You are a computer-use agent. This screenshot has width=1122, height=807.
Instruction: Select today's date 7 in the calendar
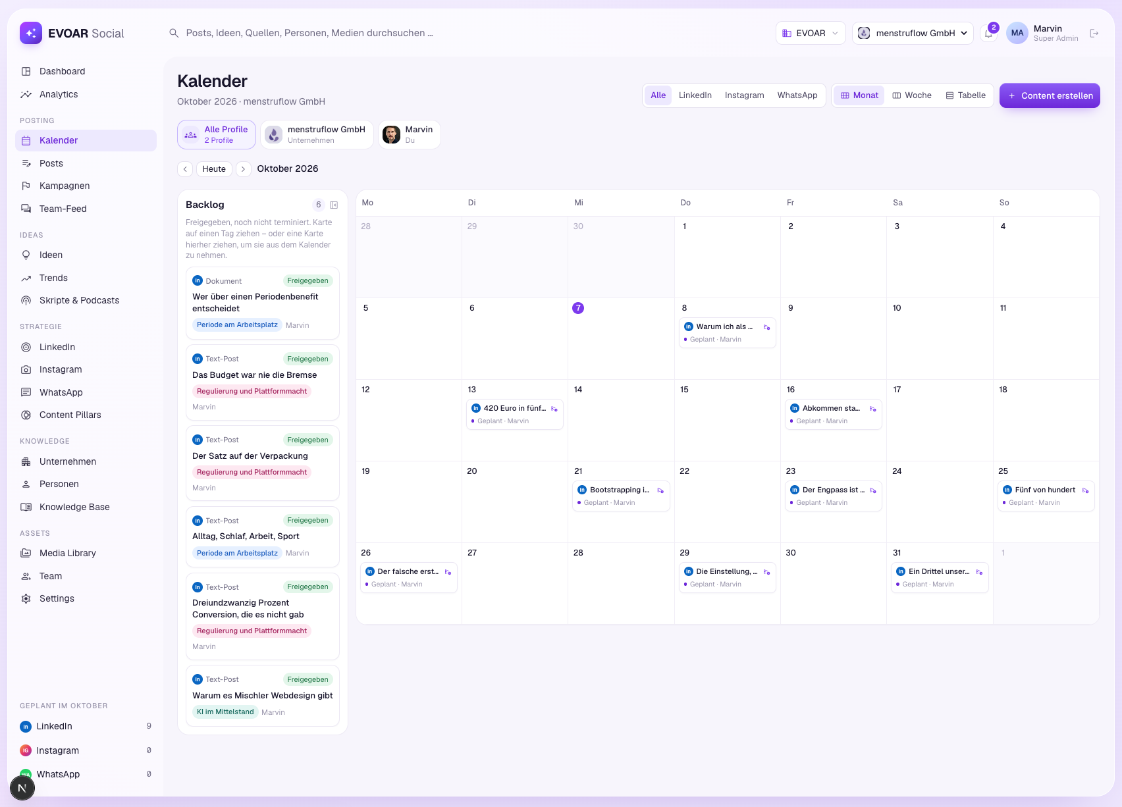pyautogui.click(x=578, y=308)
